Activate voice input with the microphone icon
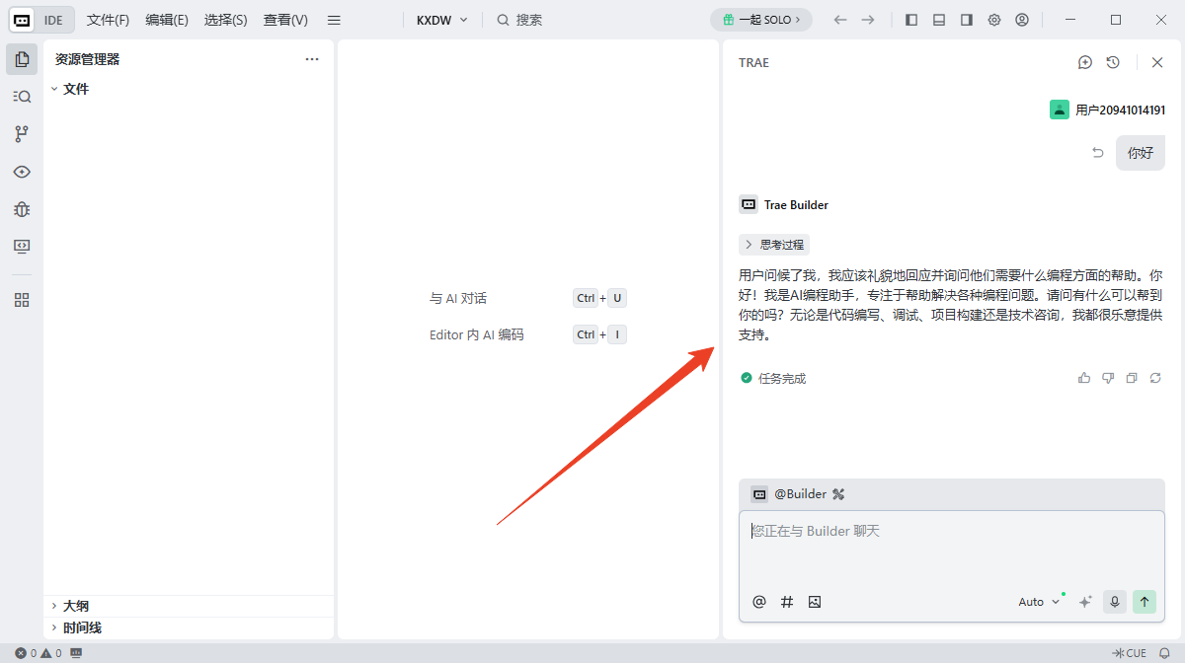This screenshot has width=1185, height=663. [1114, 601]
